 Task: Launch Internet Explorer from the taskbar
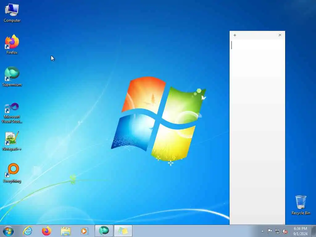(x=27, y=231)
